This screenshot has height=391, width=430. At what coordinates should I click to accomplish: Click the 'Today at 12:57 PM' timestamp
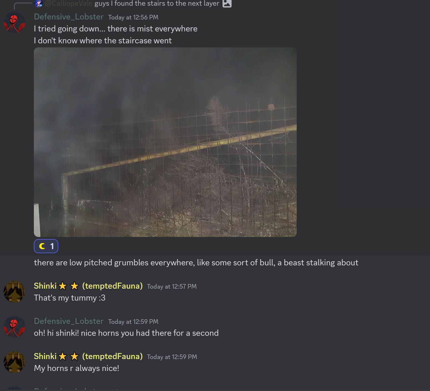[x=172, y=286]
